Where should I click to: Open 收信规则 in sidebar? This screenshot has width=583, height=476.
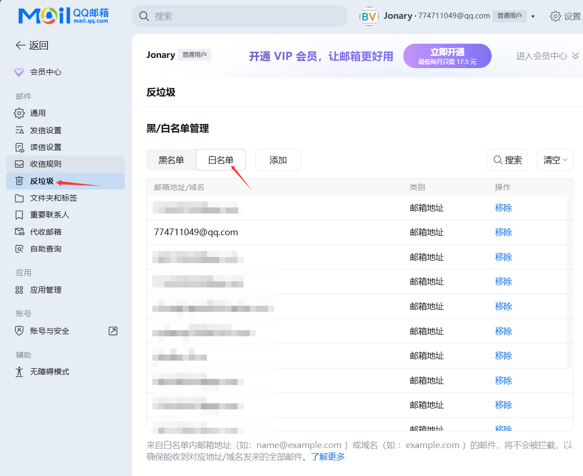pyautogui.click(x=66, y=164)
